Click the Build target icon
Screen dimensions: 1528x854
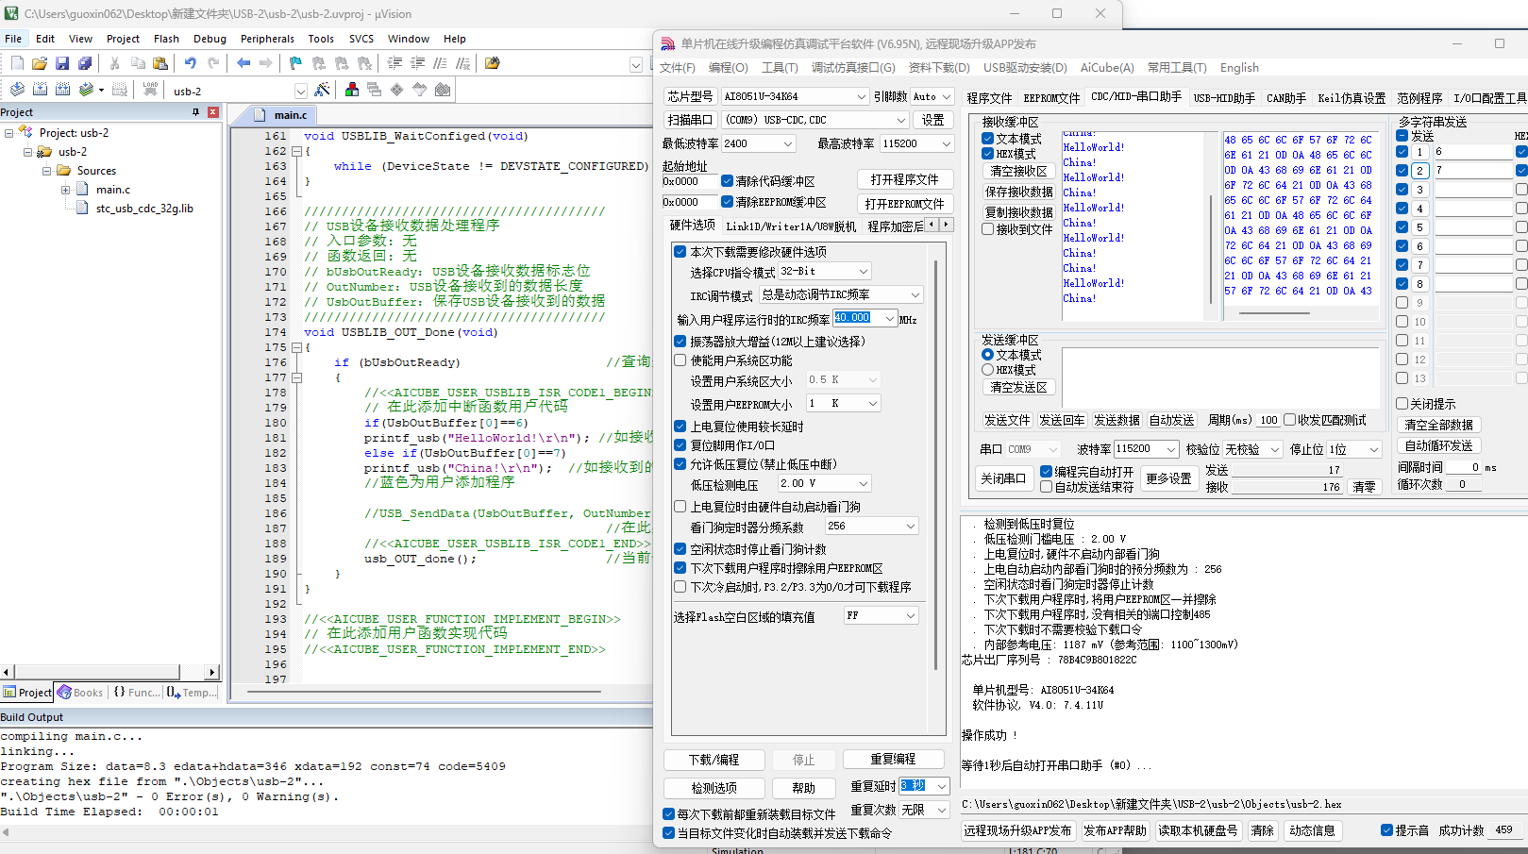point(40,90)
